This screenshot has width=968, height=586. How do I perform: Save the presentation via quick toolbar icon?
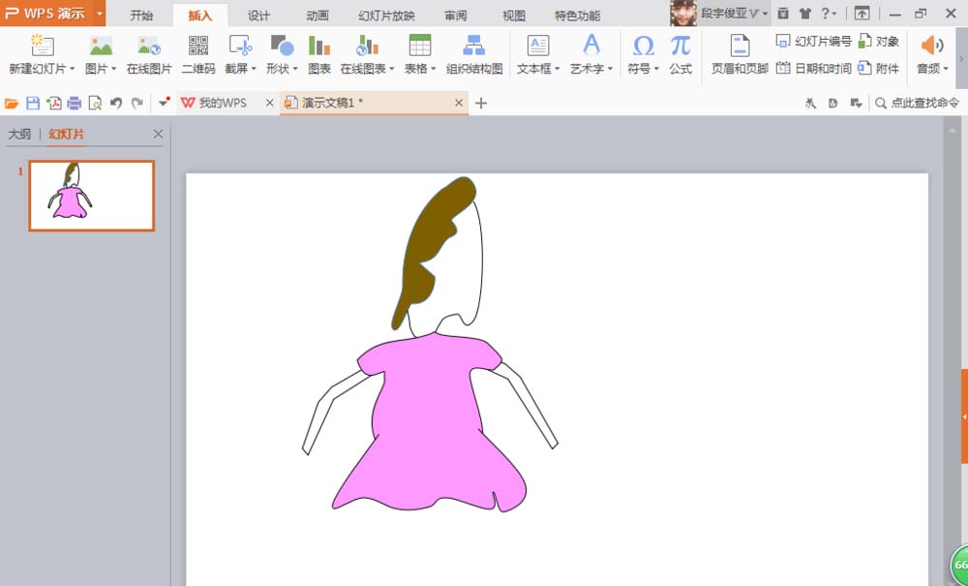coord(32,103)
